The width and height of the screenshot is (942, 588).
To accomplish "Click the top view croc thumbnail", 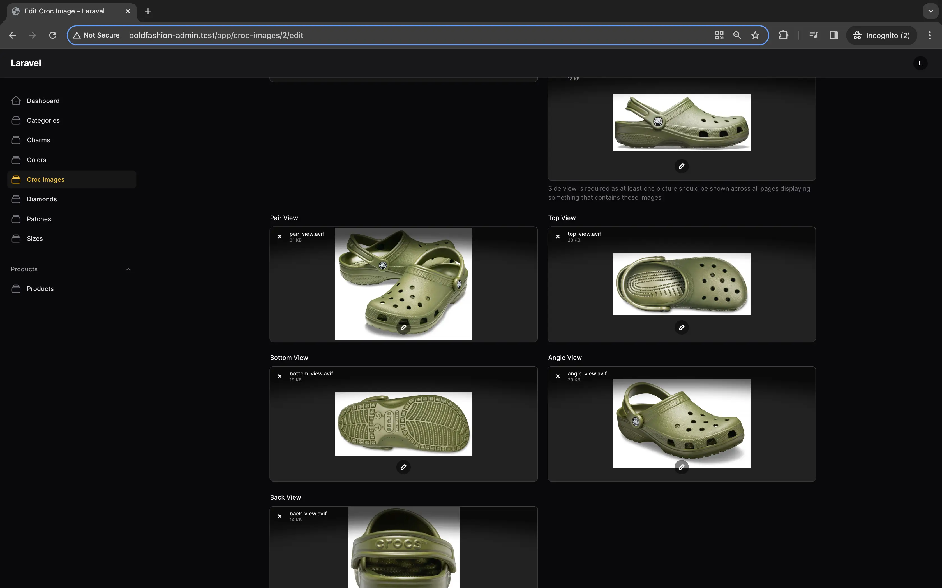I will tap(682, 284).
